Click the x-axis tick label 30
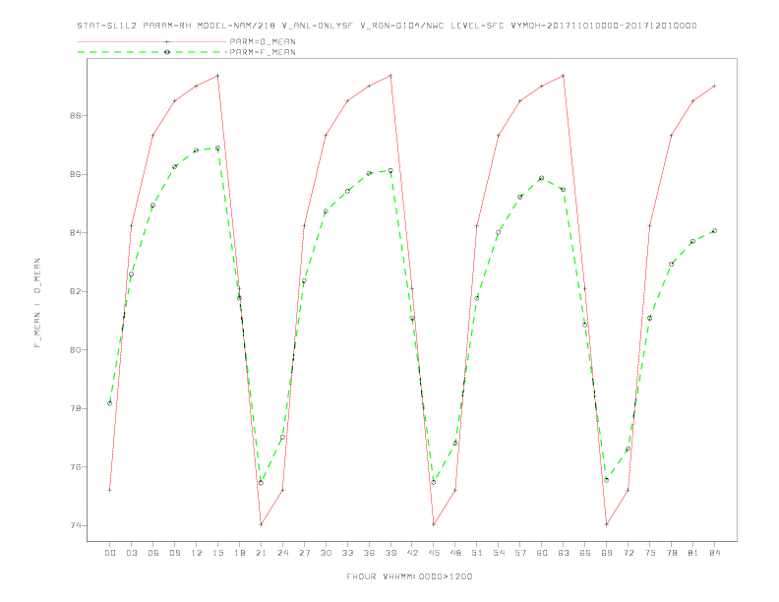This screenshot has width=779, height=602. coord(326,553)
